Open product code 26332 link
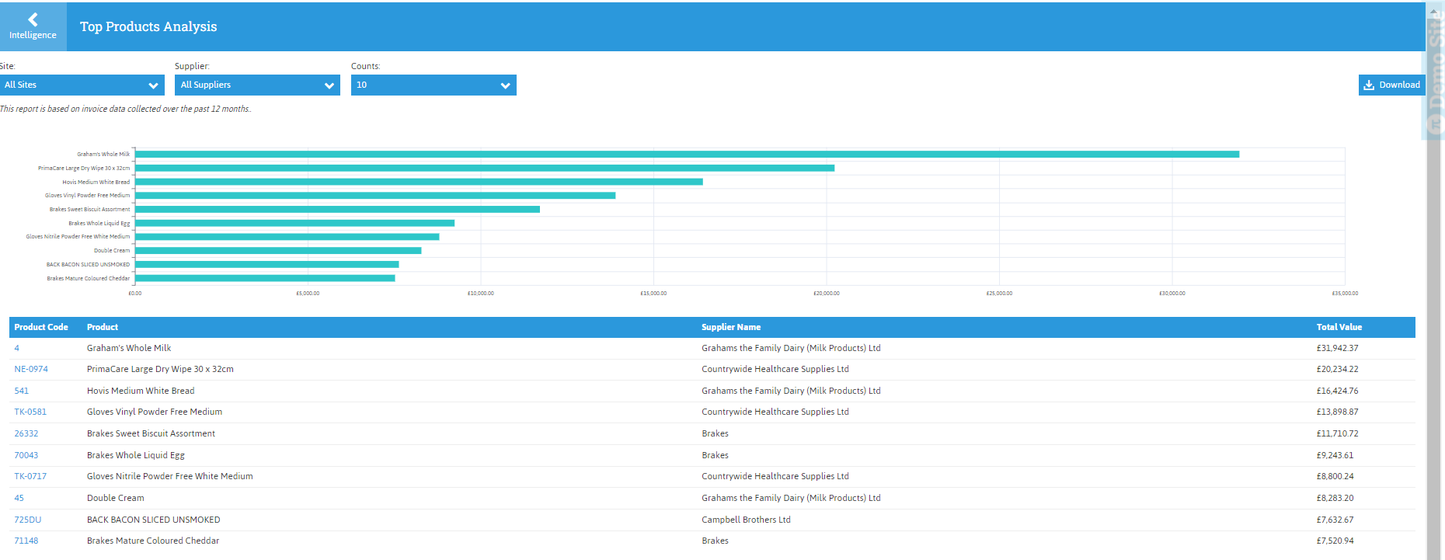1445x560 pixels. (26, 433)
